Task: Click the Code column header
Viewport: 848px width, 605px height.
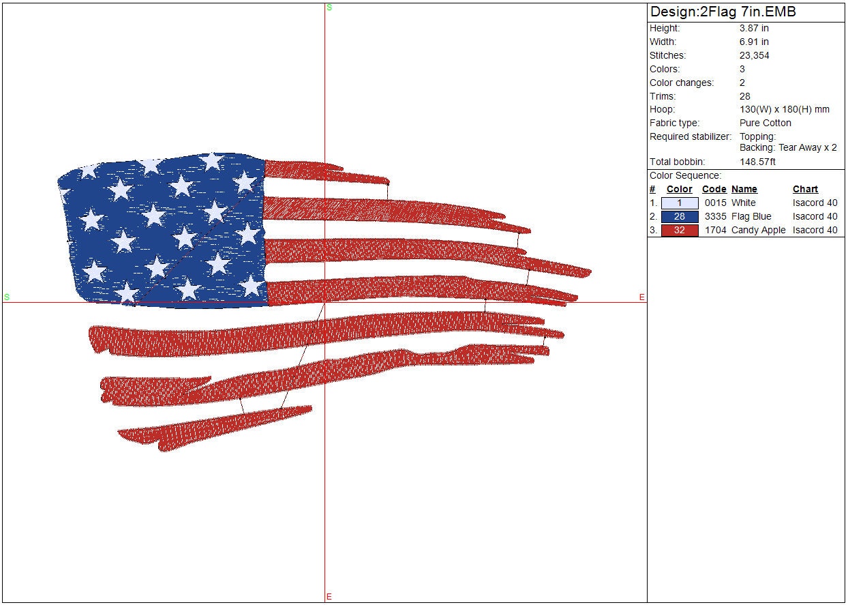Action: (714, 190)
